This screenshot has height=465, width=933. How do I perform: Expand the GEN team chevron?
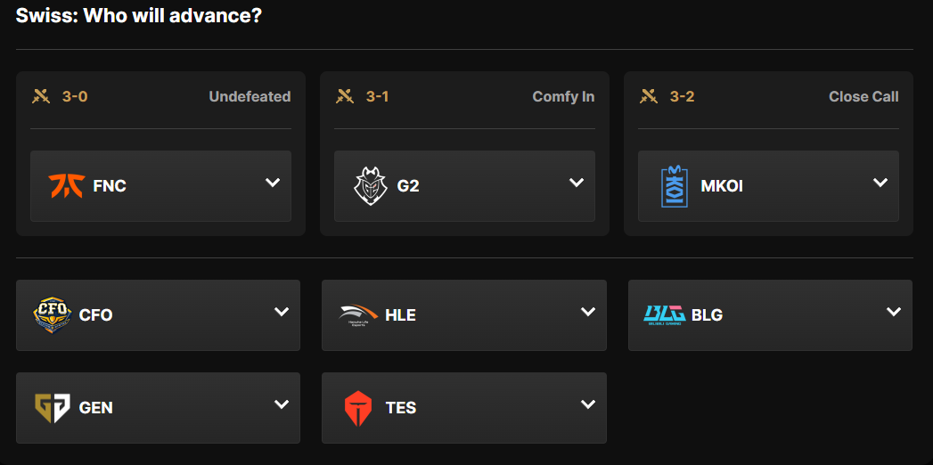282,404
